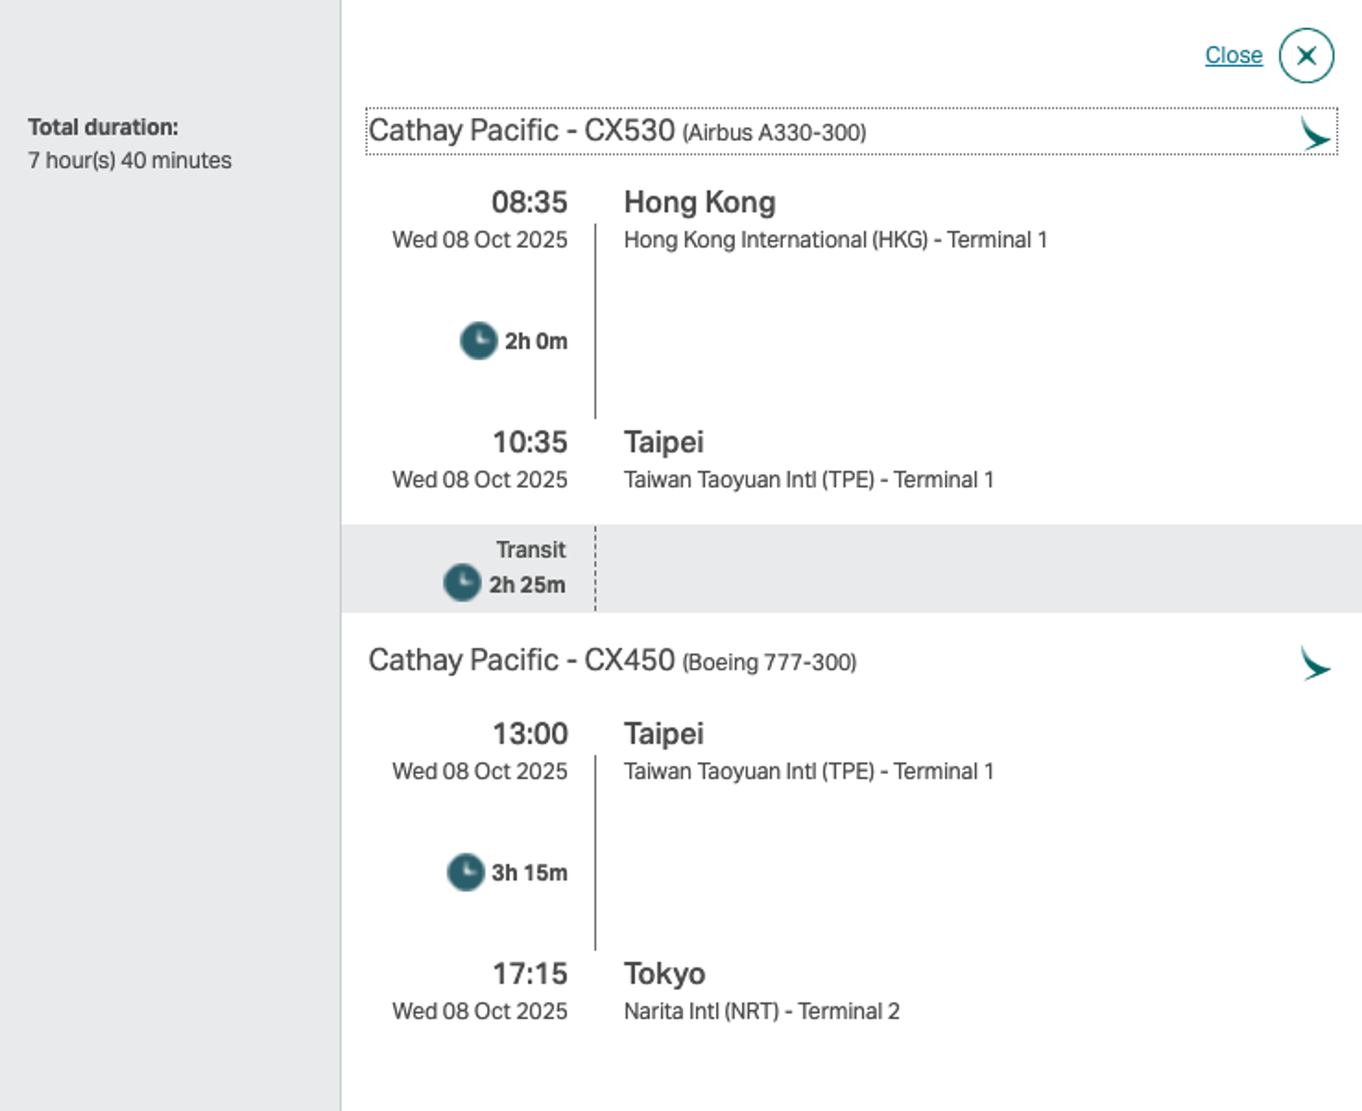The height and width of the screenshot is (1111, 1362).
Task: Click the Close link
Action: (x=1233, y=55)
